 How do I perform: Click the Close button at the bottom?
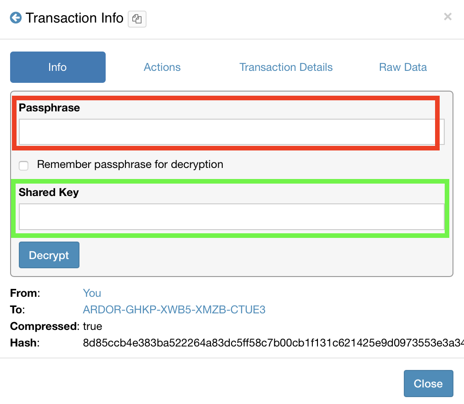(x=428, y=383)
